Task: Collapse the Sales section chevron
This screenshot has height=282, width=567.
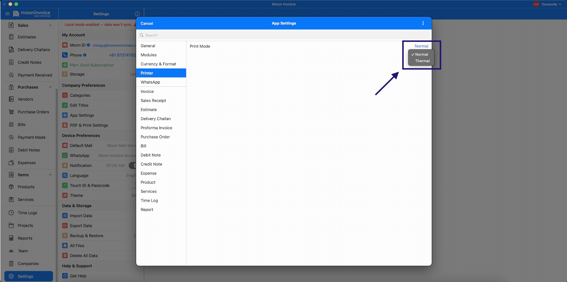Action: pos(50,25)
